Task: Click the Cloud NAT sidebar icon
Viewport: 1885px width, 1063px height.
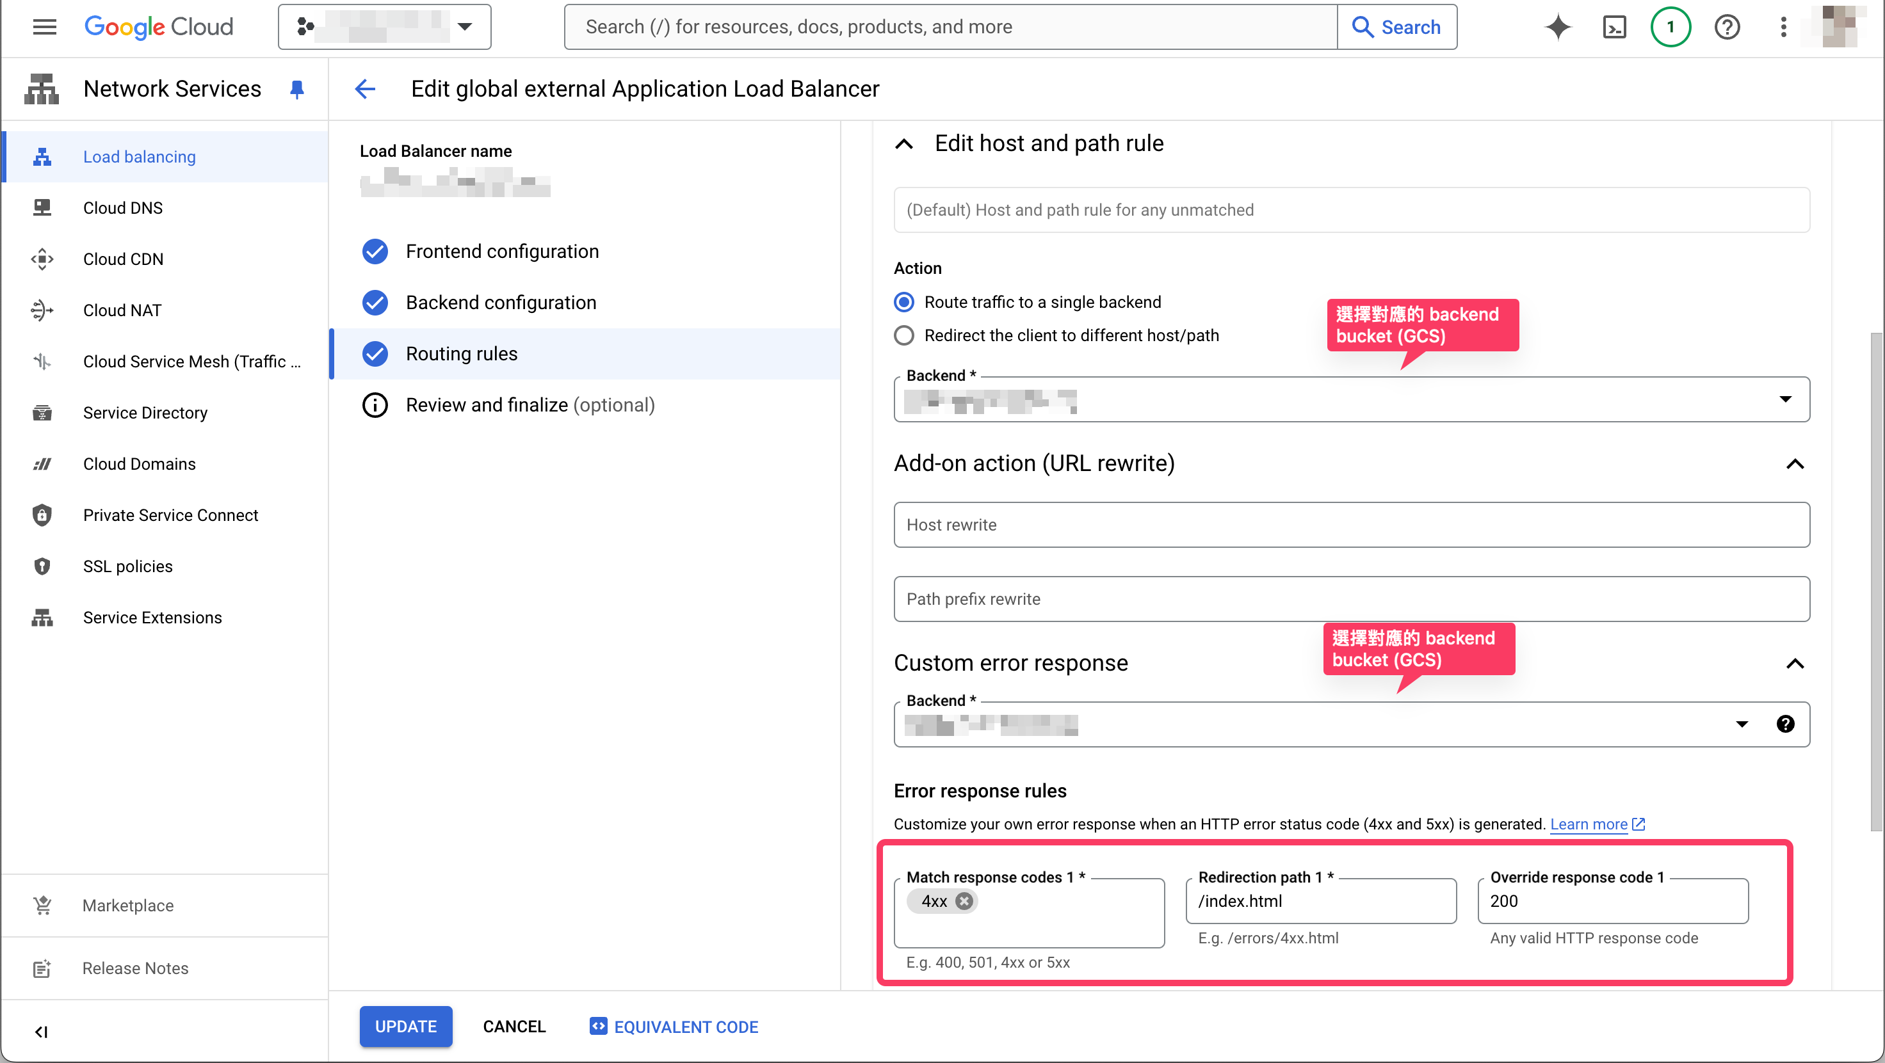Action: coord(42,310)
